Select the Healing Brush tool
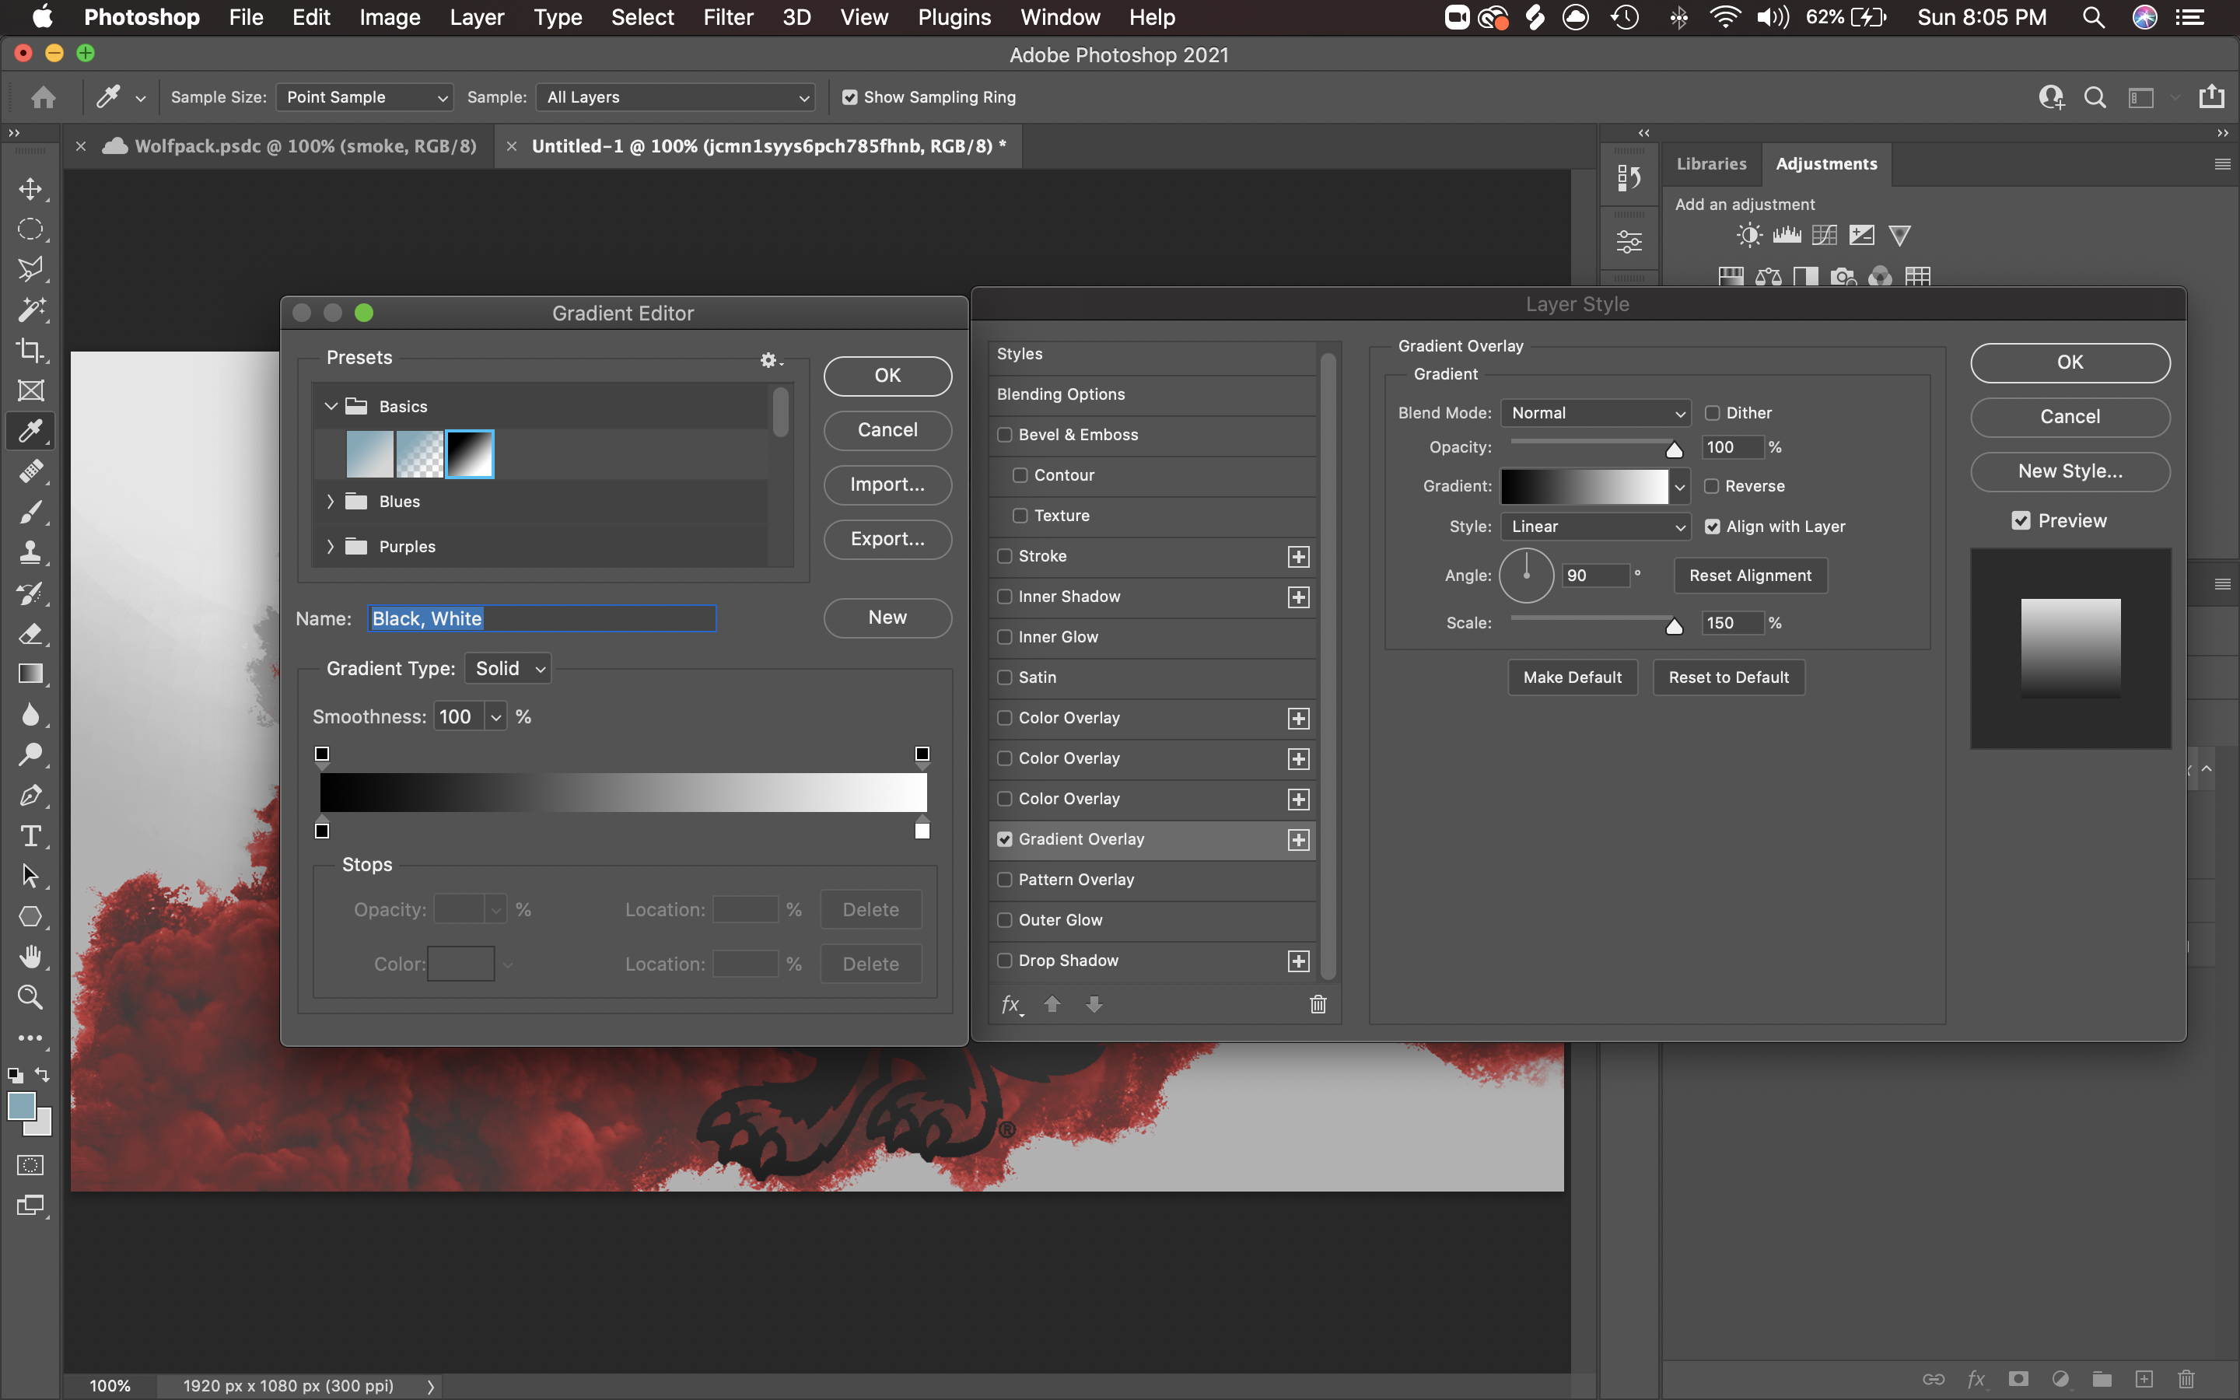The width and height of the screenshot is (2240, 1400). point(30,471)
